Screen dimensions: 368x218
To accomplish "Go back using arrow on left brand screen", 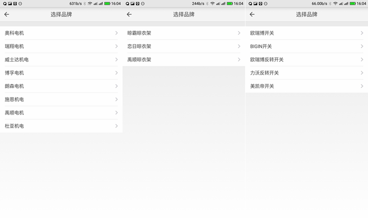I will 6,14.
